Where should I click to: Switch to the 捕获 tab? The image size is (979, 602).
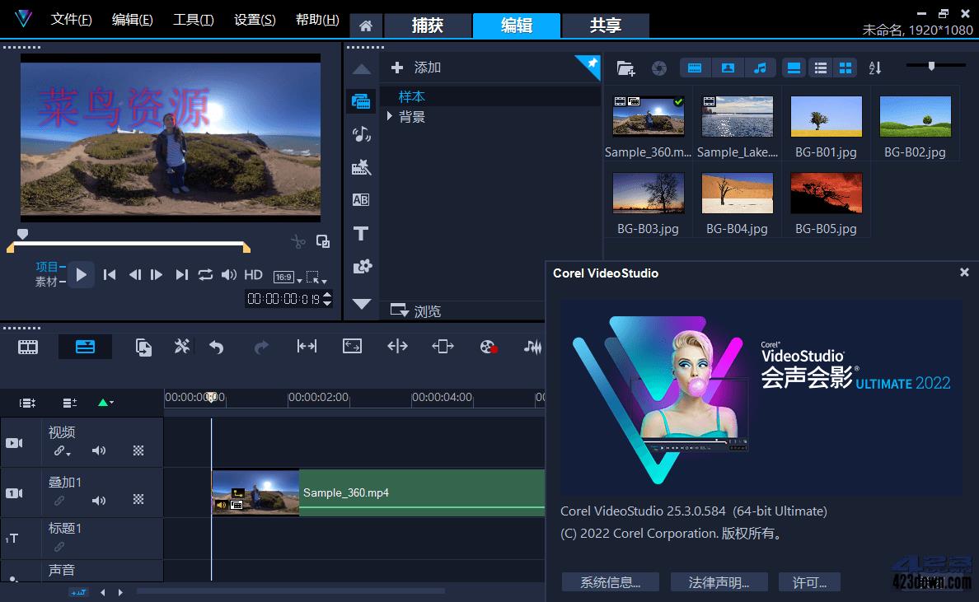click(x=428, y=26)
